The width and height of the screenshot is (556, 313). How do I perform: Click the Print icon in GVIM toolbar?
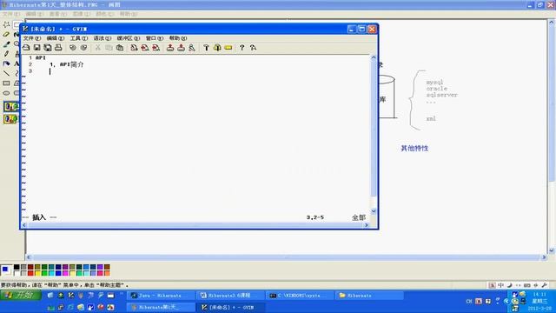pos(58,48)
